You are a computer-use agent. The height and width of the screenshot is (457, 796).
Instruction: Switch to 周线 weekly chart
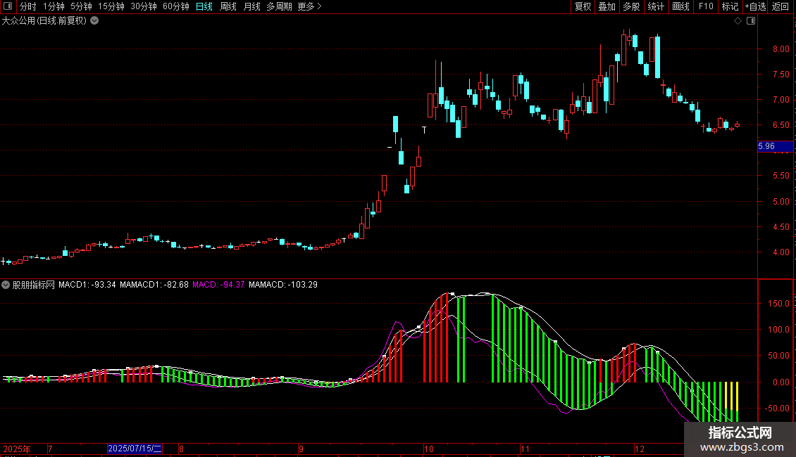pyautogui.click(x=228, y=6)
